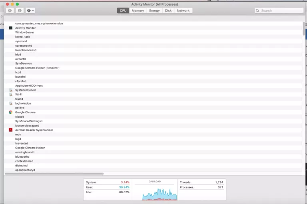The width and height of the screenshot is (307, 204).
Task: Select the runningboardd process
Action: (x=25, y=153)
